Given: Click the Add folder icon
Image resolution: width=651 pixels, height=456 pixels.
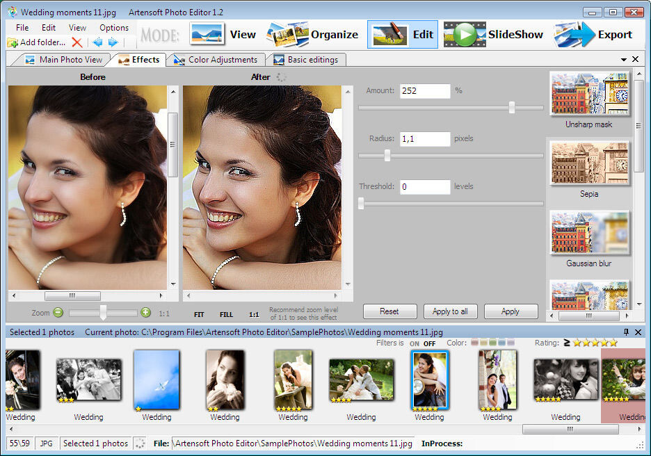Looking at the screenshot, I should tap(13, 42).
